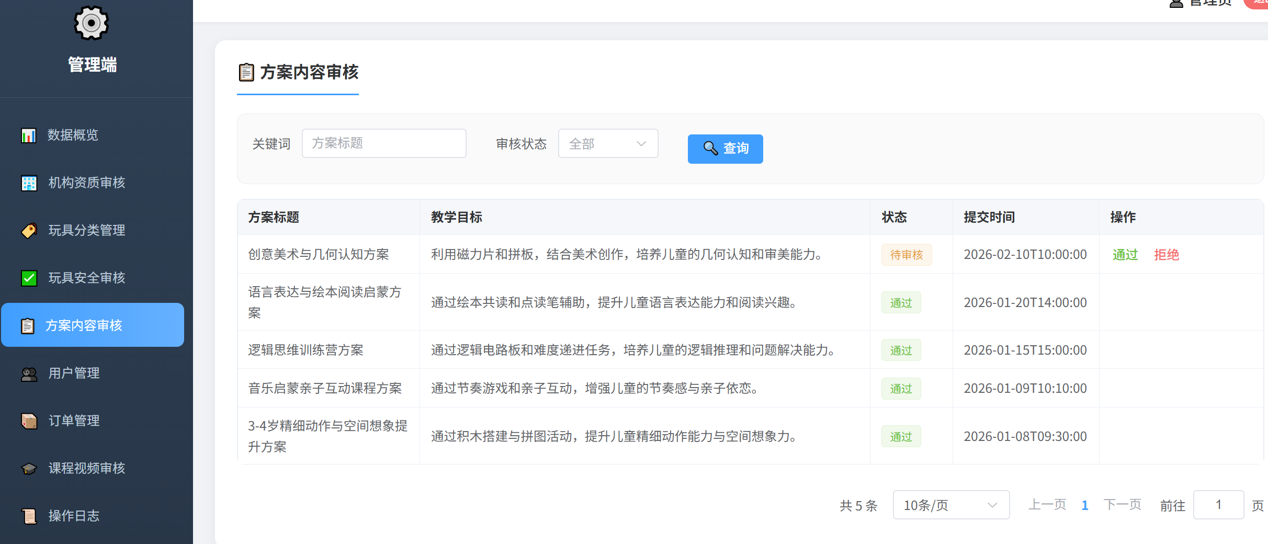Open 操作日志 in the sidebar

(x=93, y=516)
